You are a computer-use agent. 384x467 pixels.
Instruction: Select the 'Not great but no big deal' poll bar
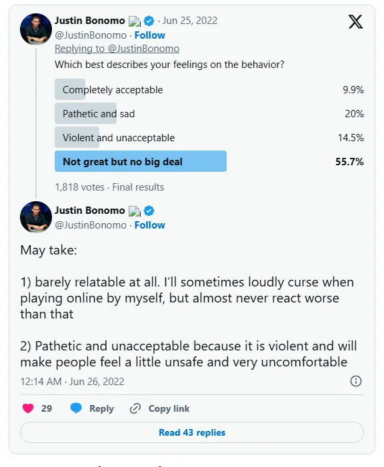141,161
